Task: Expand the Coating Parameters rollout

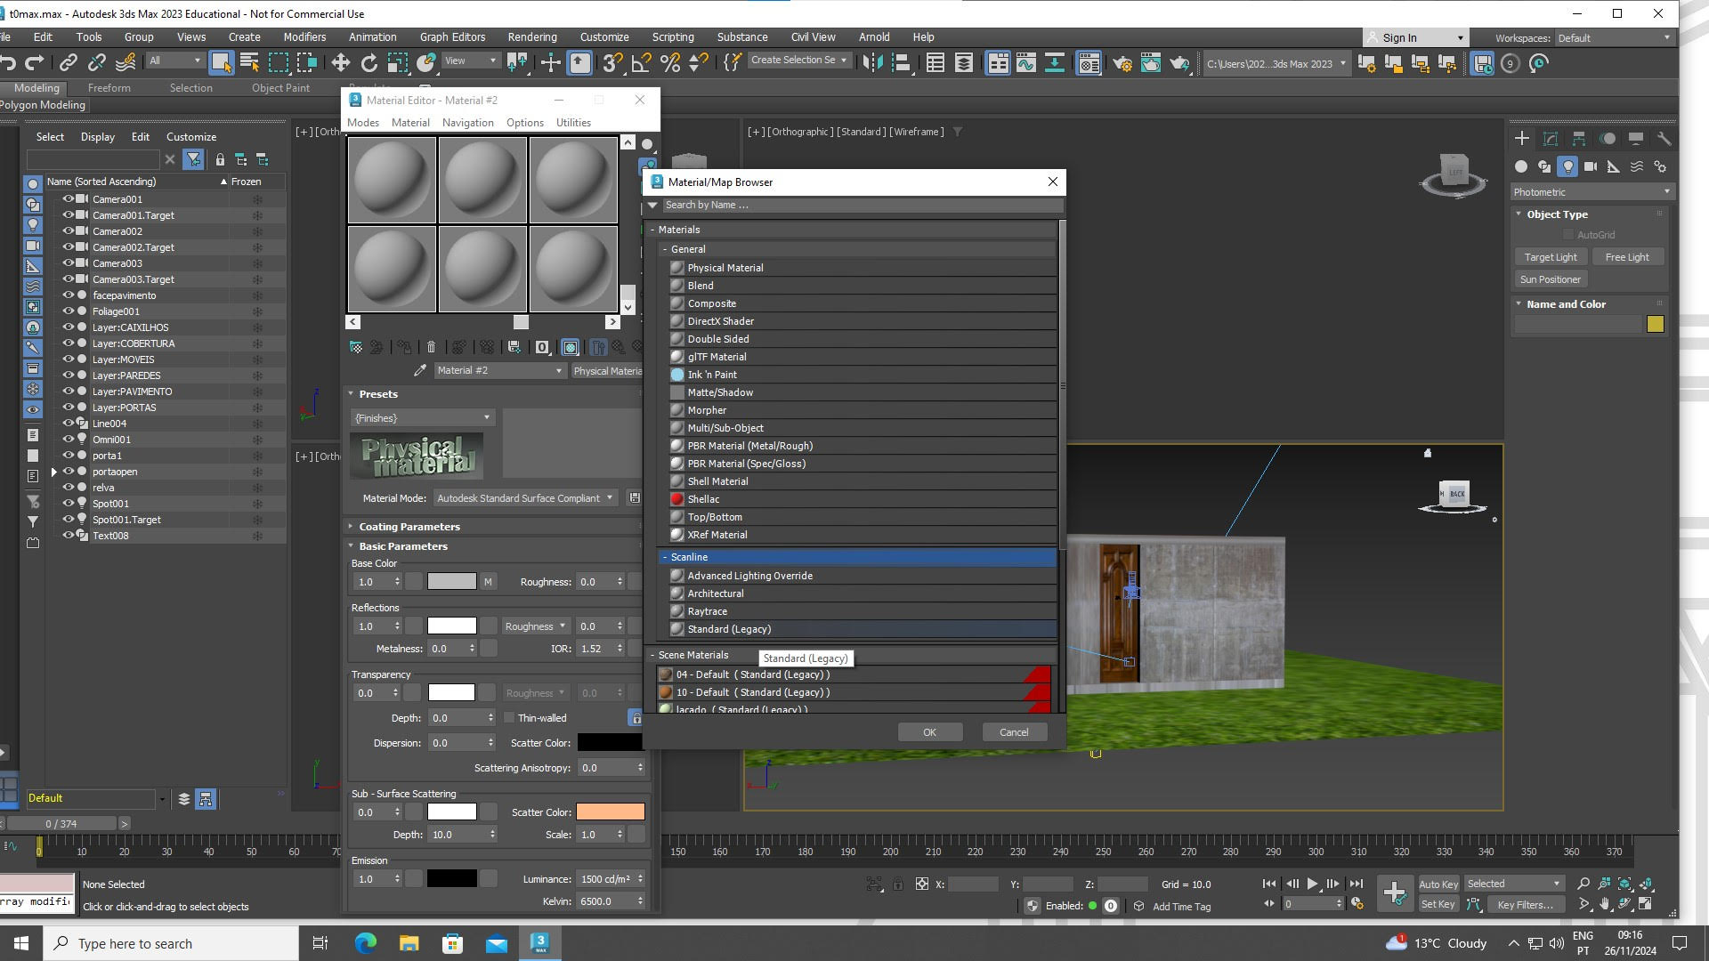Action: point(351,527)
